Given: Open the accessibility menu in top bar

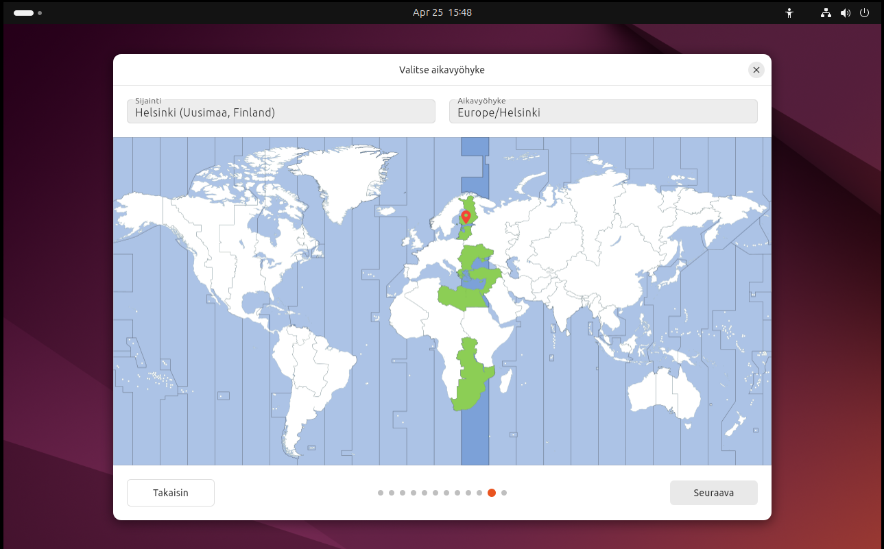Looking at the screenshot, I should pos(789,12).
